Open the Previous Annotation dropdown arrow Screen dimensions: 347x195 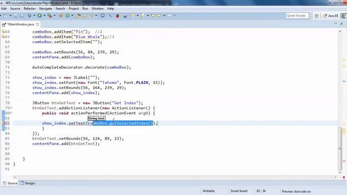(147, 16)
